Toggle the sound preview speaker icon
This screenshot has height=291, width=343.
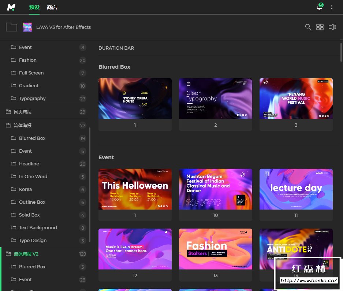[x=332, y=27]
